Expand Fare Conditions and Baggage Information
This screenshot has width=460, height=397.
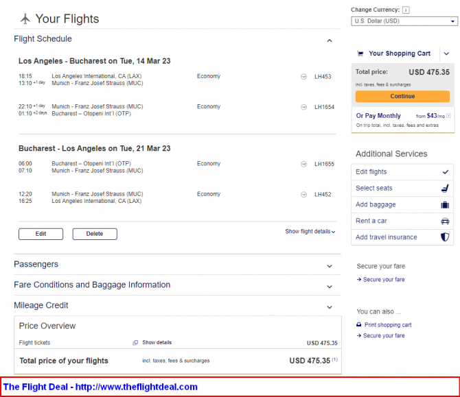click(330, 287)
